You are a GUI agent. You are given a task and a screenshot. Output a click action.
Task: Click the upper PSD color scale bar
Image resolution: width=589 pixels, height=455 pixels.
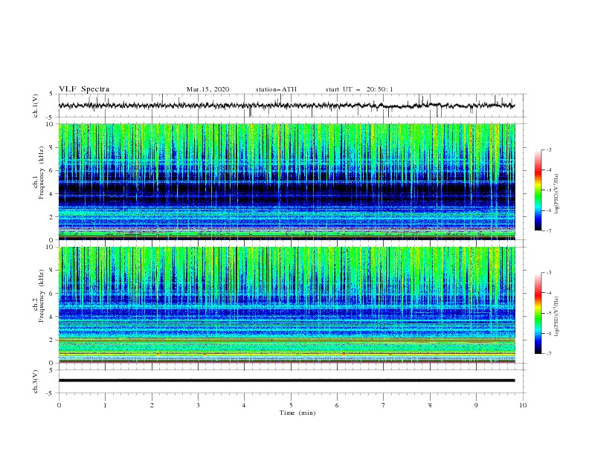pyautogui.click(x=538, y=190)
